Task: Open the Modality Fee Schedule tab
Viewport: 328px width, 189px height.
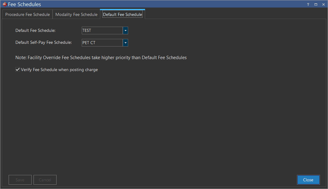Action: pos(76,15)
